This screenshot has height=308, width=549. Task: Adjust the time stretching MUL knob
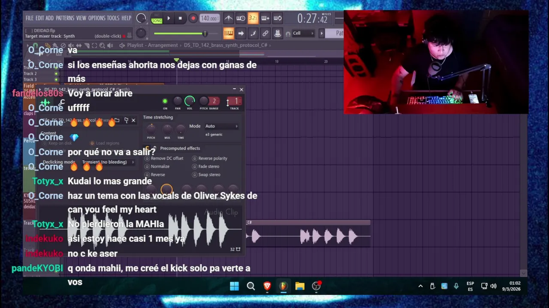pos(167,129)
